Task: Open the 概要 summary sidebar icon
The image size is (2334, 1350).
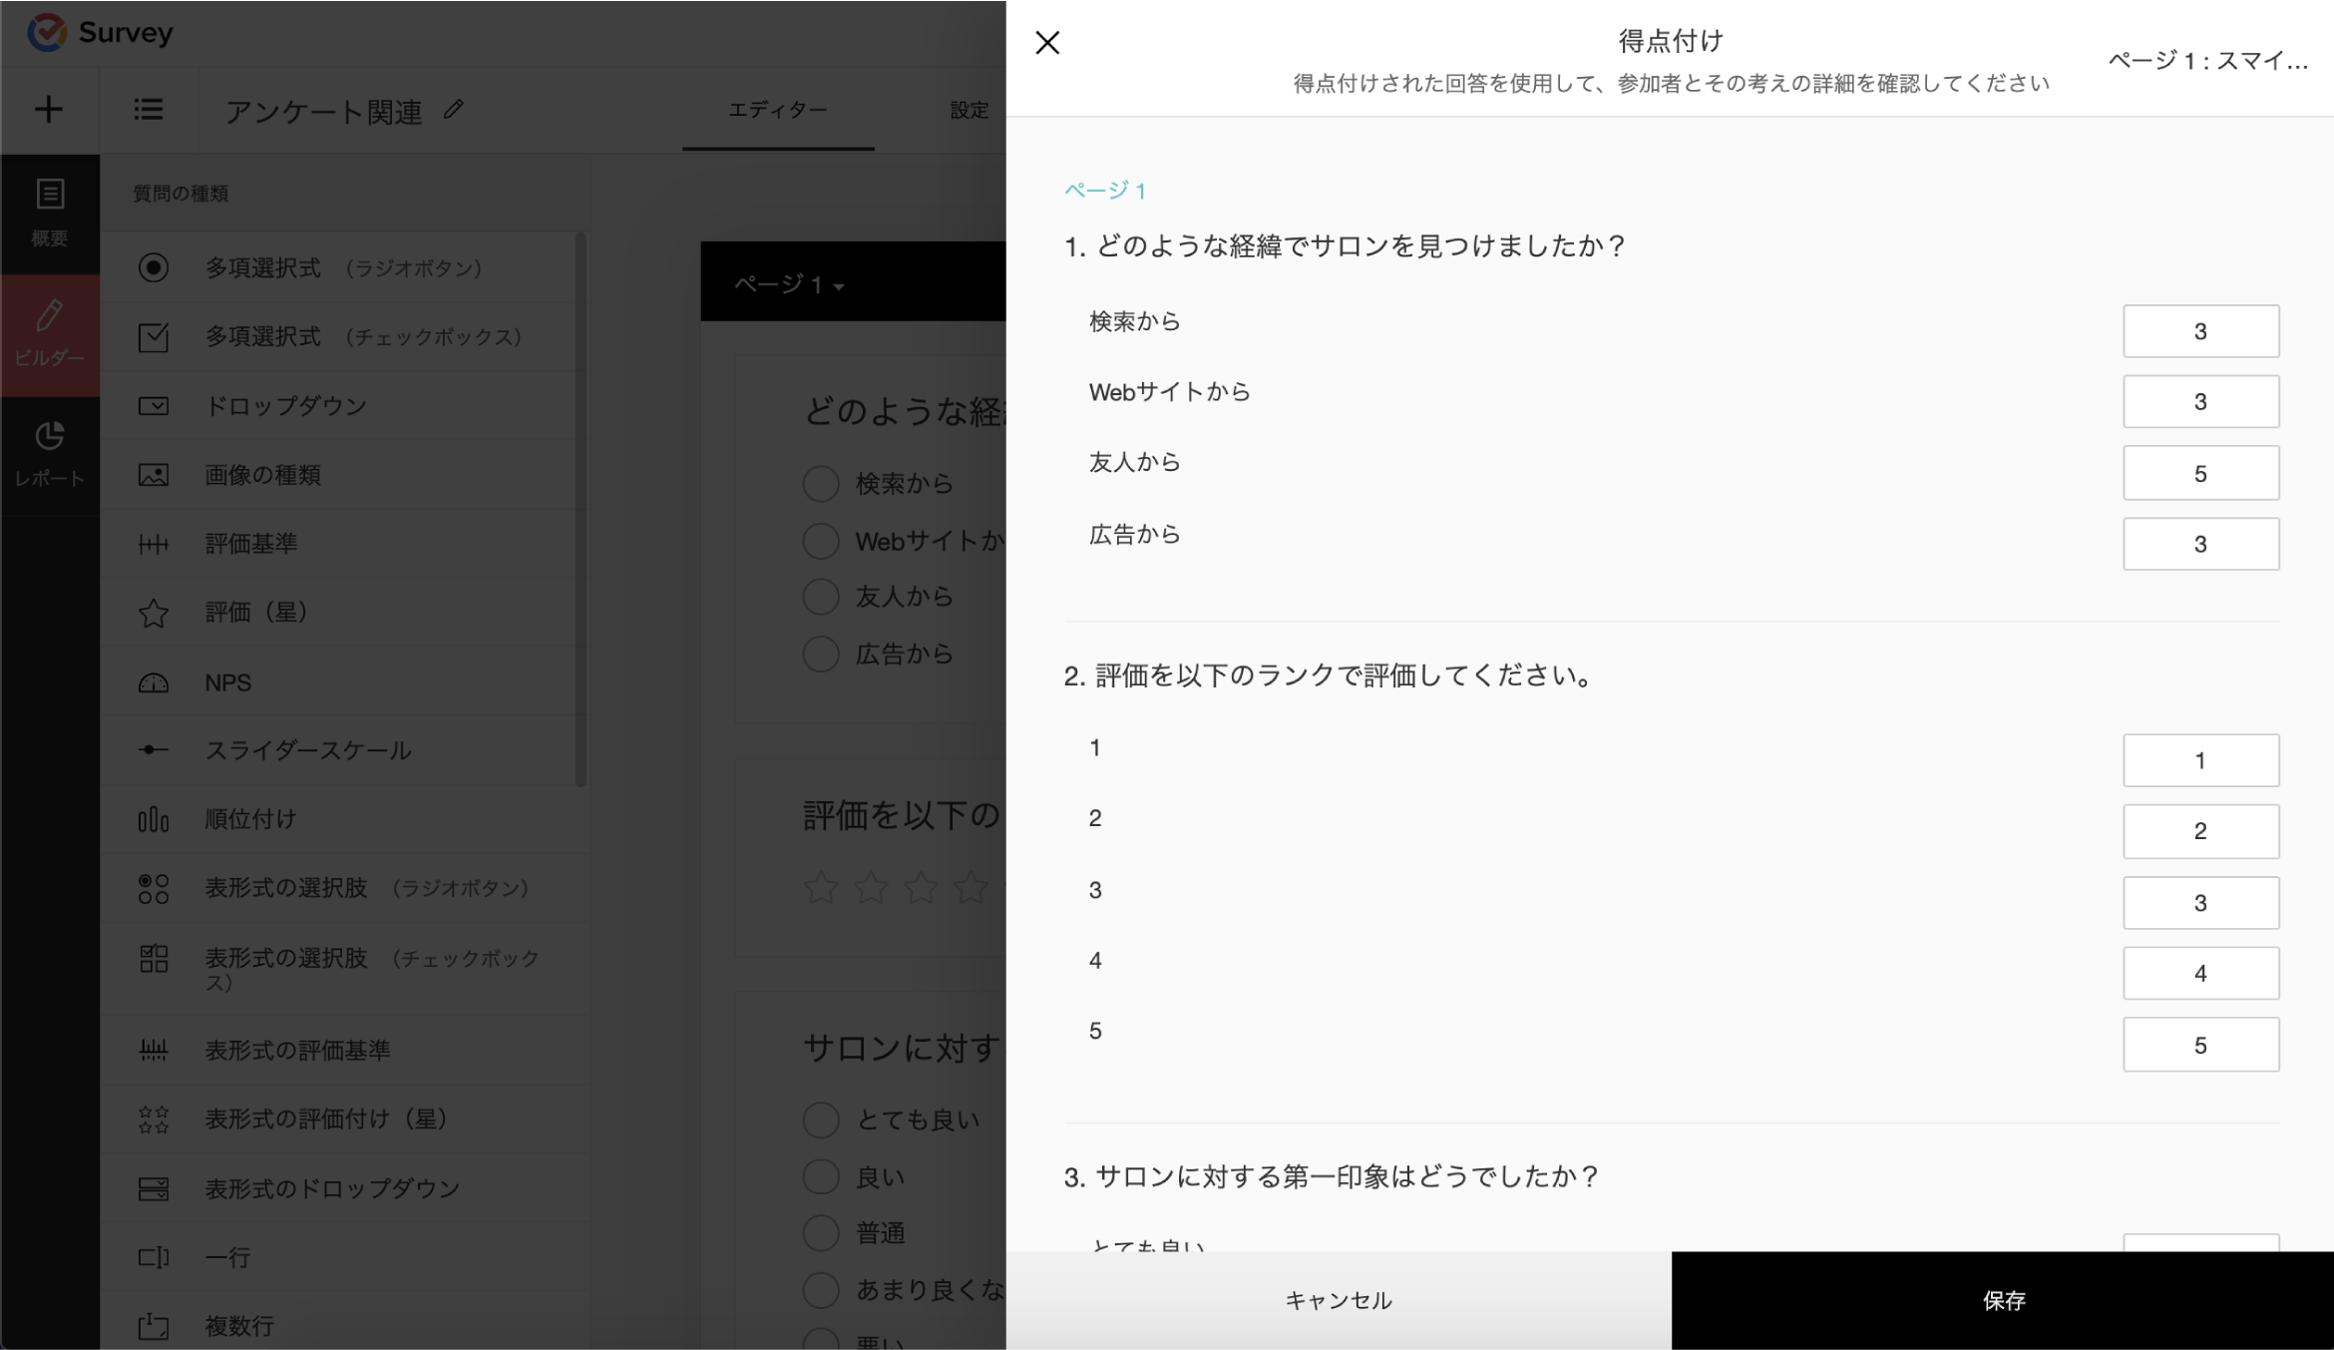Action: click(50, 212)
